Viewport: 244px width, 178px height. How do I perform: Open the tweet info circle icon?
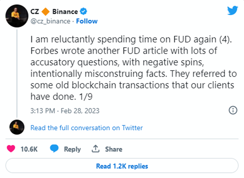pos(233,111)
